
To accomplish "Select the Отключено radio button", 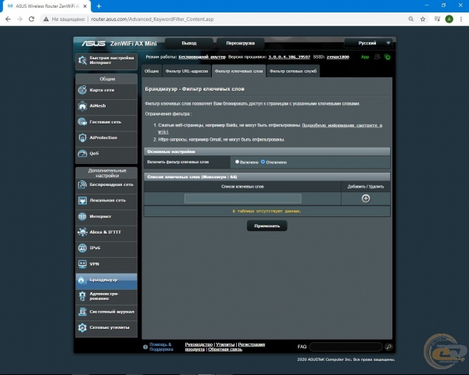I will coord(263,162).
